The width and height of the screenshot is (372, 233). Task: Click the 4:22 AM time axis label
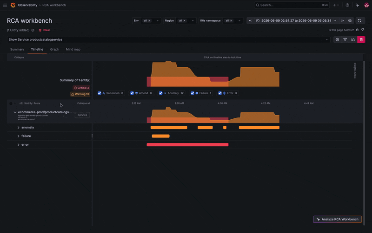[x=266, y=103]
